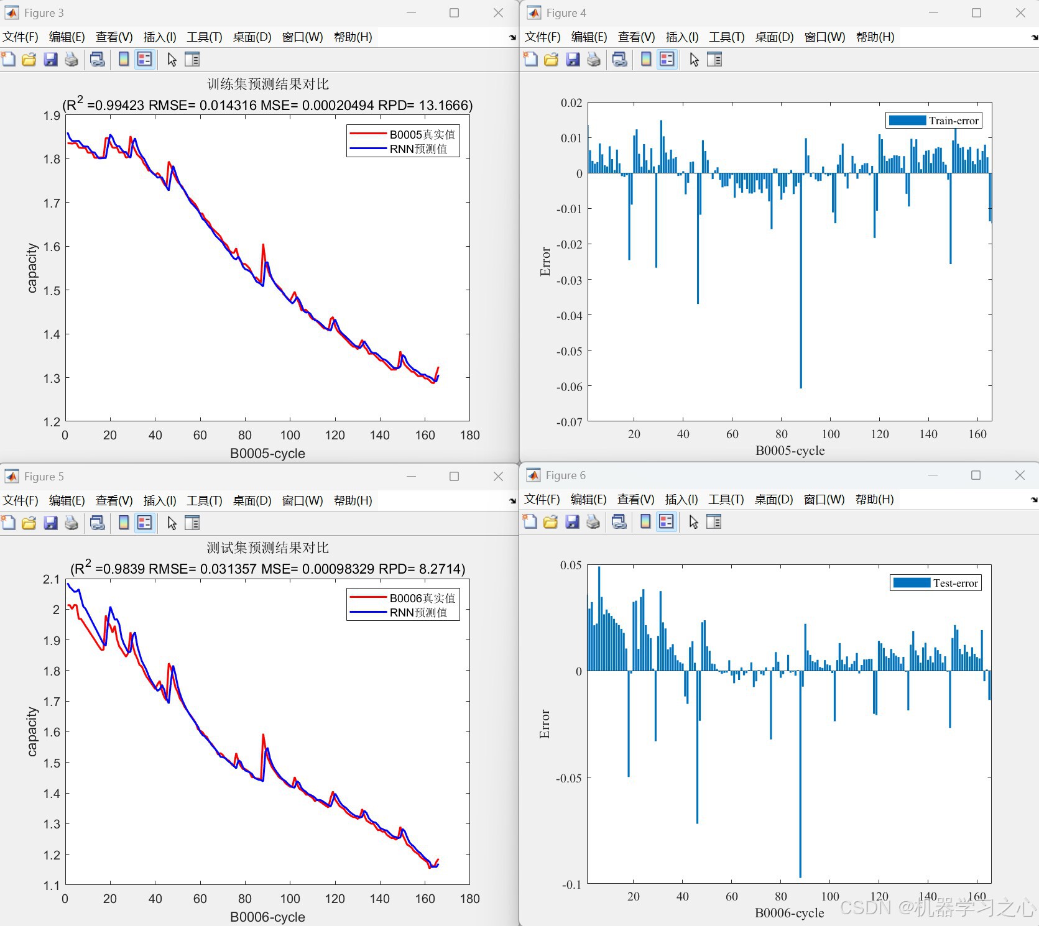1039x926 pixels.
Task: Click New Figure icon in Figure 5
Action: 9,523
